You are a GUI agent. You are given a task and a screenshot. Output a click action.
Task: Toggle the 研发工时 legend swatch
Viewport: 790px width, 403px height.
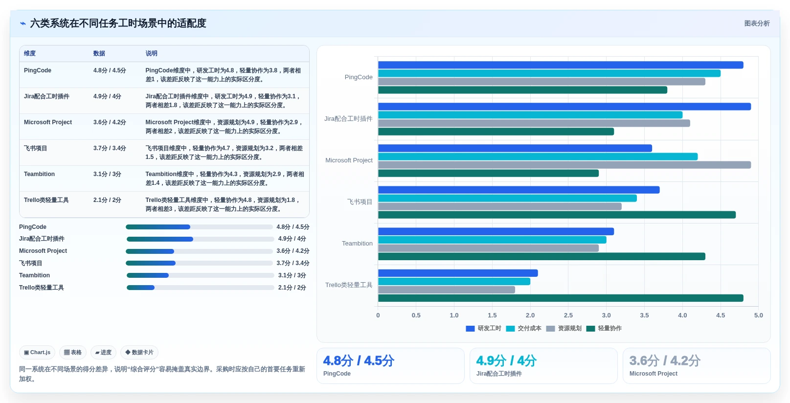[x=470, y=329]
